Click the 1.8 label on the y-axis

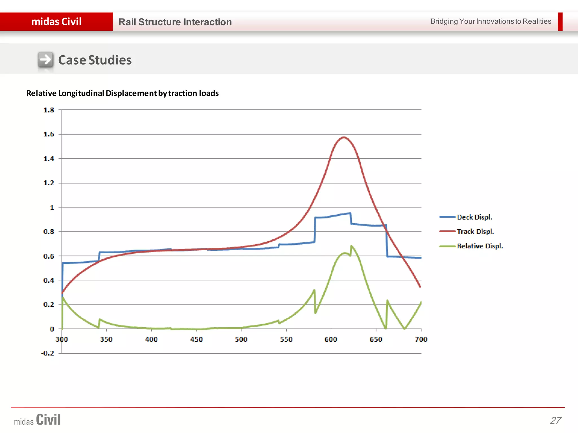49,110
